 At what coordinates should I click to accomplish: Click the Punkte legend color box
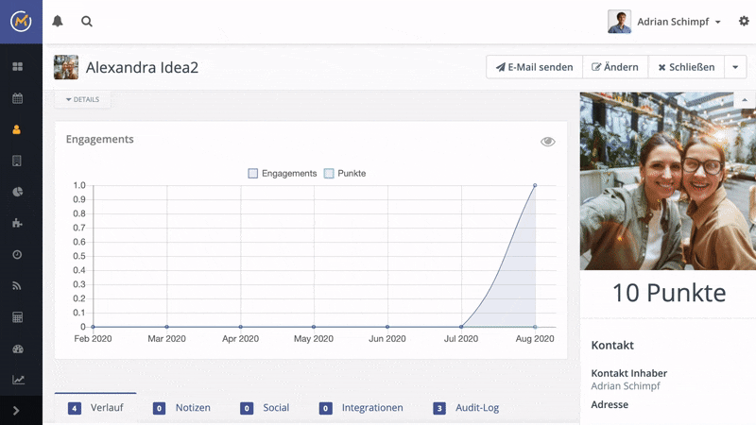point(329,174)
